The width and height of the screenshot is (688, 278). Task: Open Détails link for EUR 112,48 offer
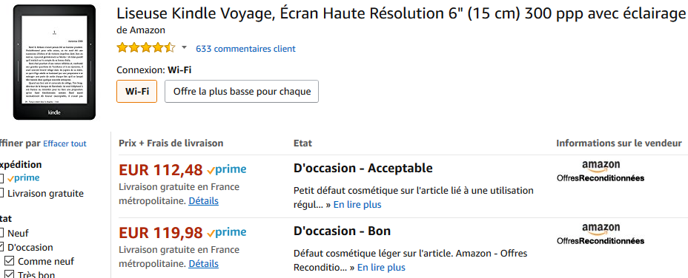tap(204, 201)
